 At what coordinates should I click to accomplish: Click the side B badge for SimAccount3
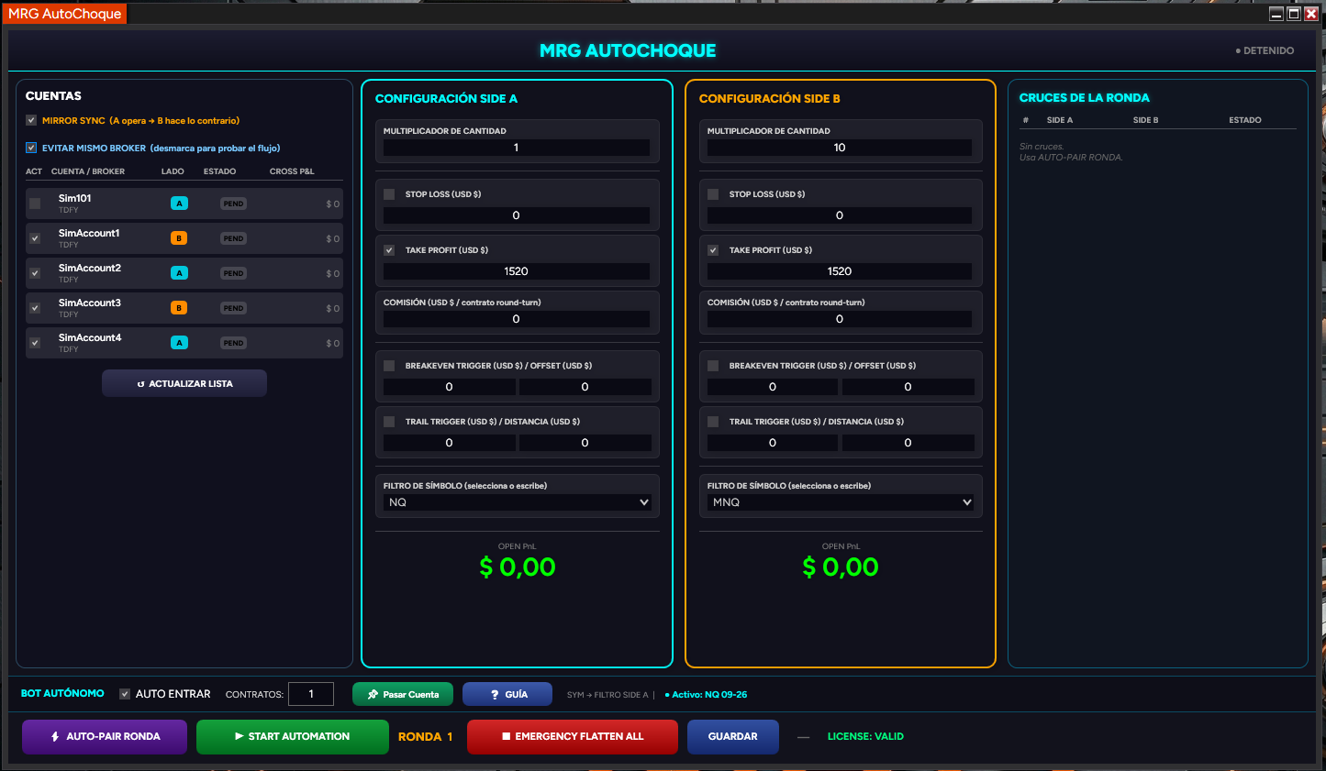tap(179, 308)
